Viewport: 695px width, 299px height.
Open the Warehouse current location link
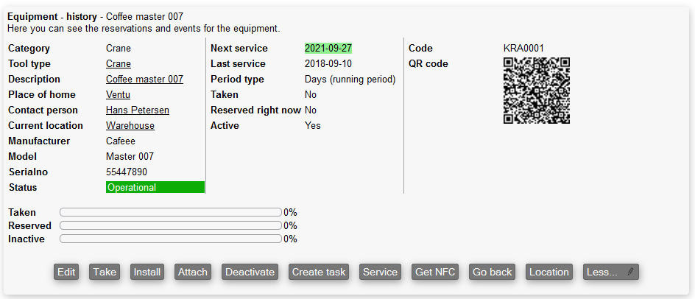click(x=130, y=126)
